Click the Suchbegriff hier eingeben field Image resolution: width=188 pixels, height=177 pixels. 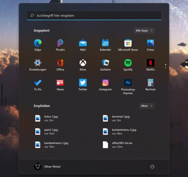click(94, 16)
